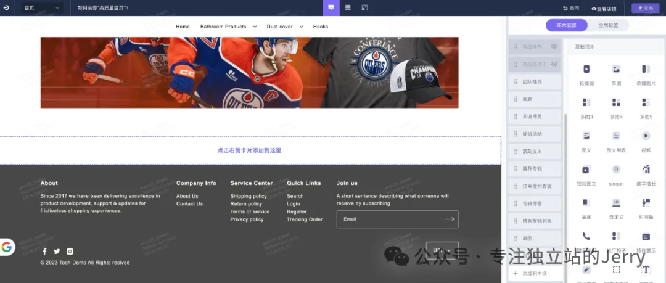This screenshot has height=283, width=666.
Task: Select 团队推荐 block in list
Action: 535,81
